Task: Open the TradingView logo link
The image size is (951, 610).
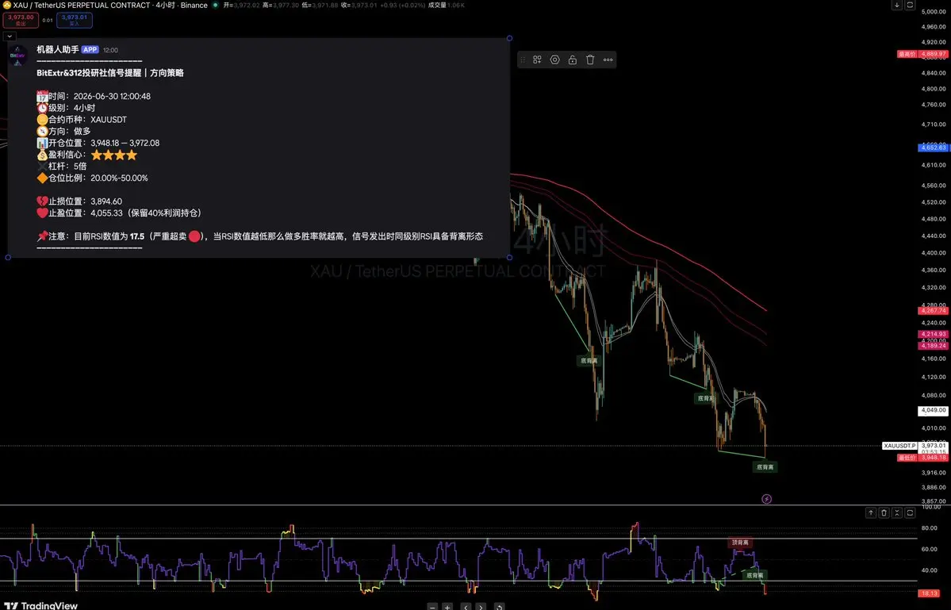Action: (40, 605)
